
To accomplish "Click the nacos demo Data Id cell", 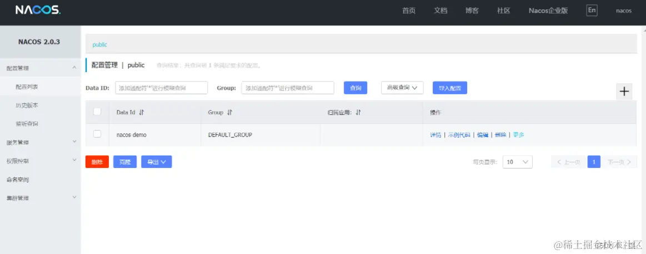I will [x=155, y=135].
